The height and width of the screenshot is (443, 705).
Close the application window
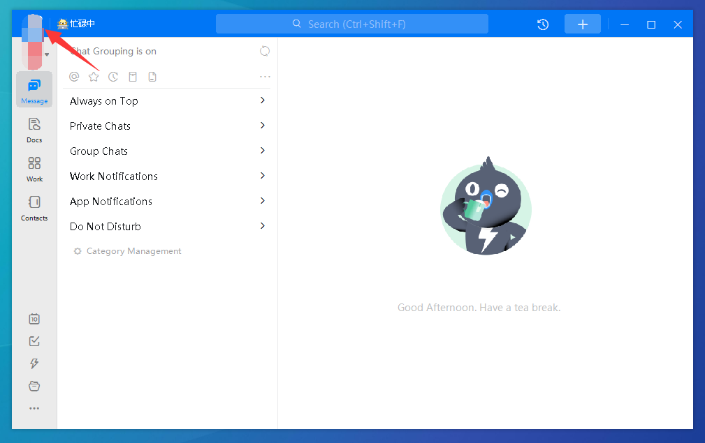point(678,24)
